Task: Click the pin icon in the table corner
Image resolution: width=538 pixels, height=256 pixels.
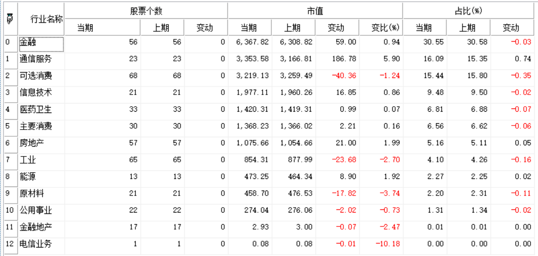Action: coord(9,19)
